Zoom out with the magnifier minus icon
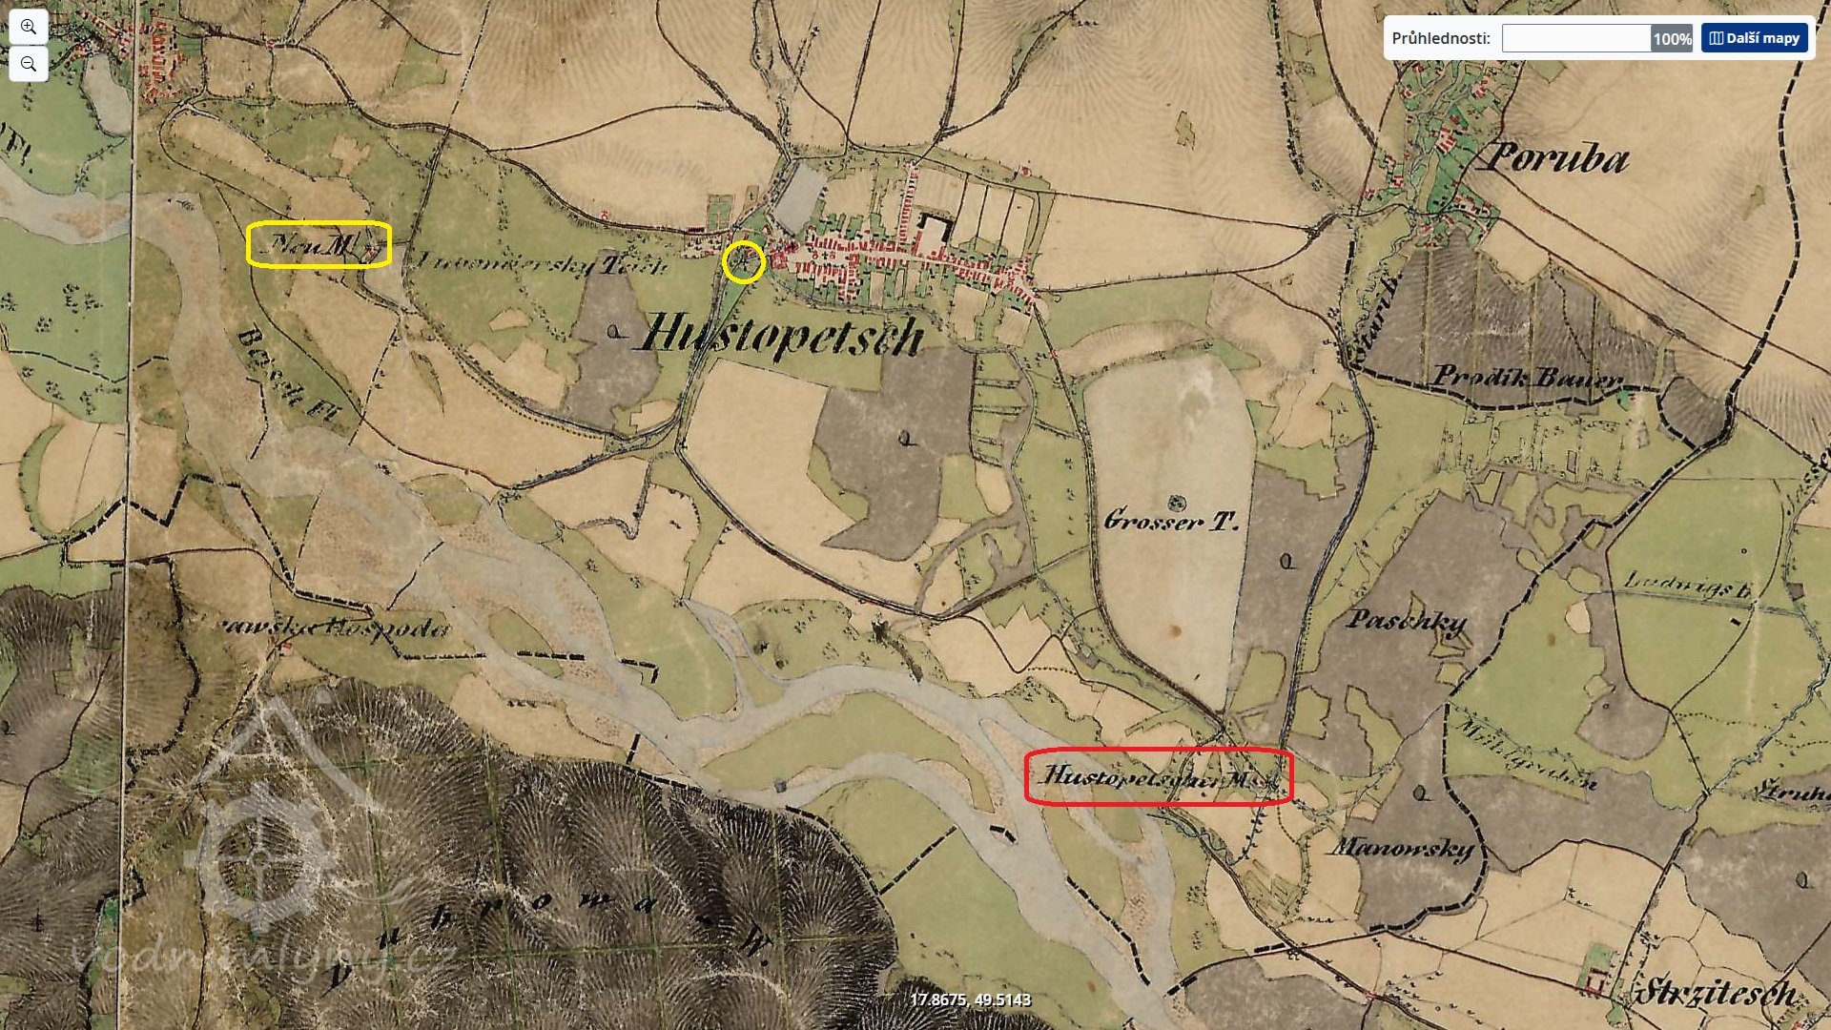This screenshot has height=1030, width=1831. [29, 64]
